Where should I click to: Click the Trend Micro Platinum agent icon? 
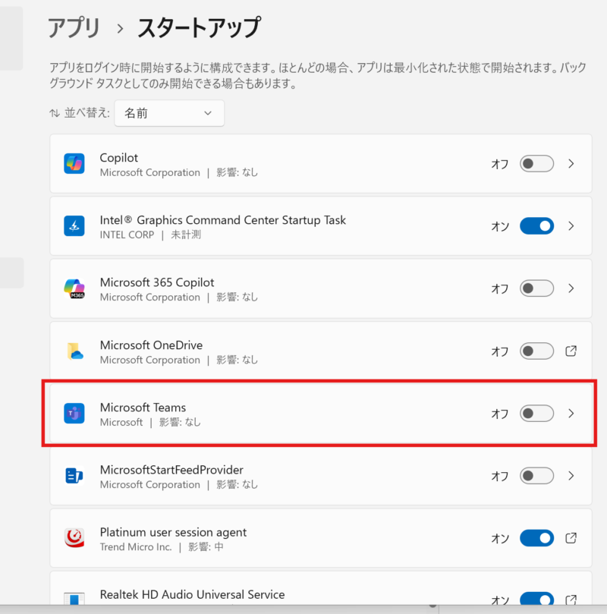[x=74, y=538]
